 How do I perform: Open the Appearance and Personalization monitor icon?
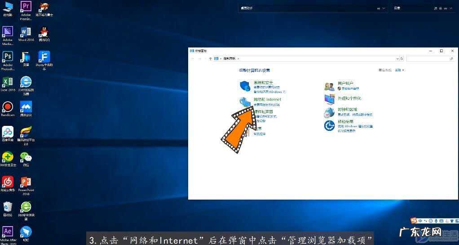pos(330,99)
